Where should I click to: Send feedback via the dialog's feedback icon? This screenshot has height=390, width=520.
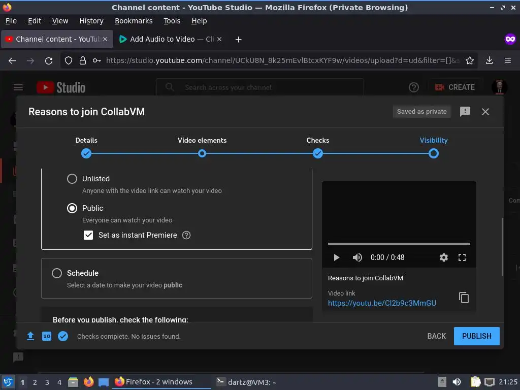coord(465,111)
